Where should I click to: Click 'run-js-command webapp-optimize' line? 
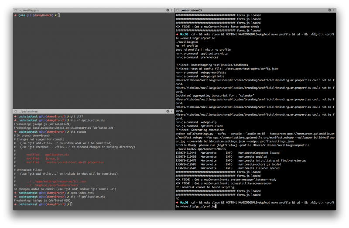point(200,76)
